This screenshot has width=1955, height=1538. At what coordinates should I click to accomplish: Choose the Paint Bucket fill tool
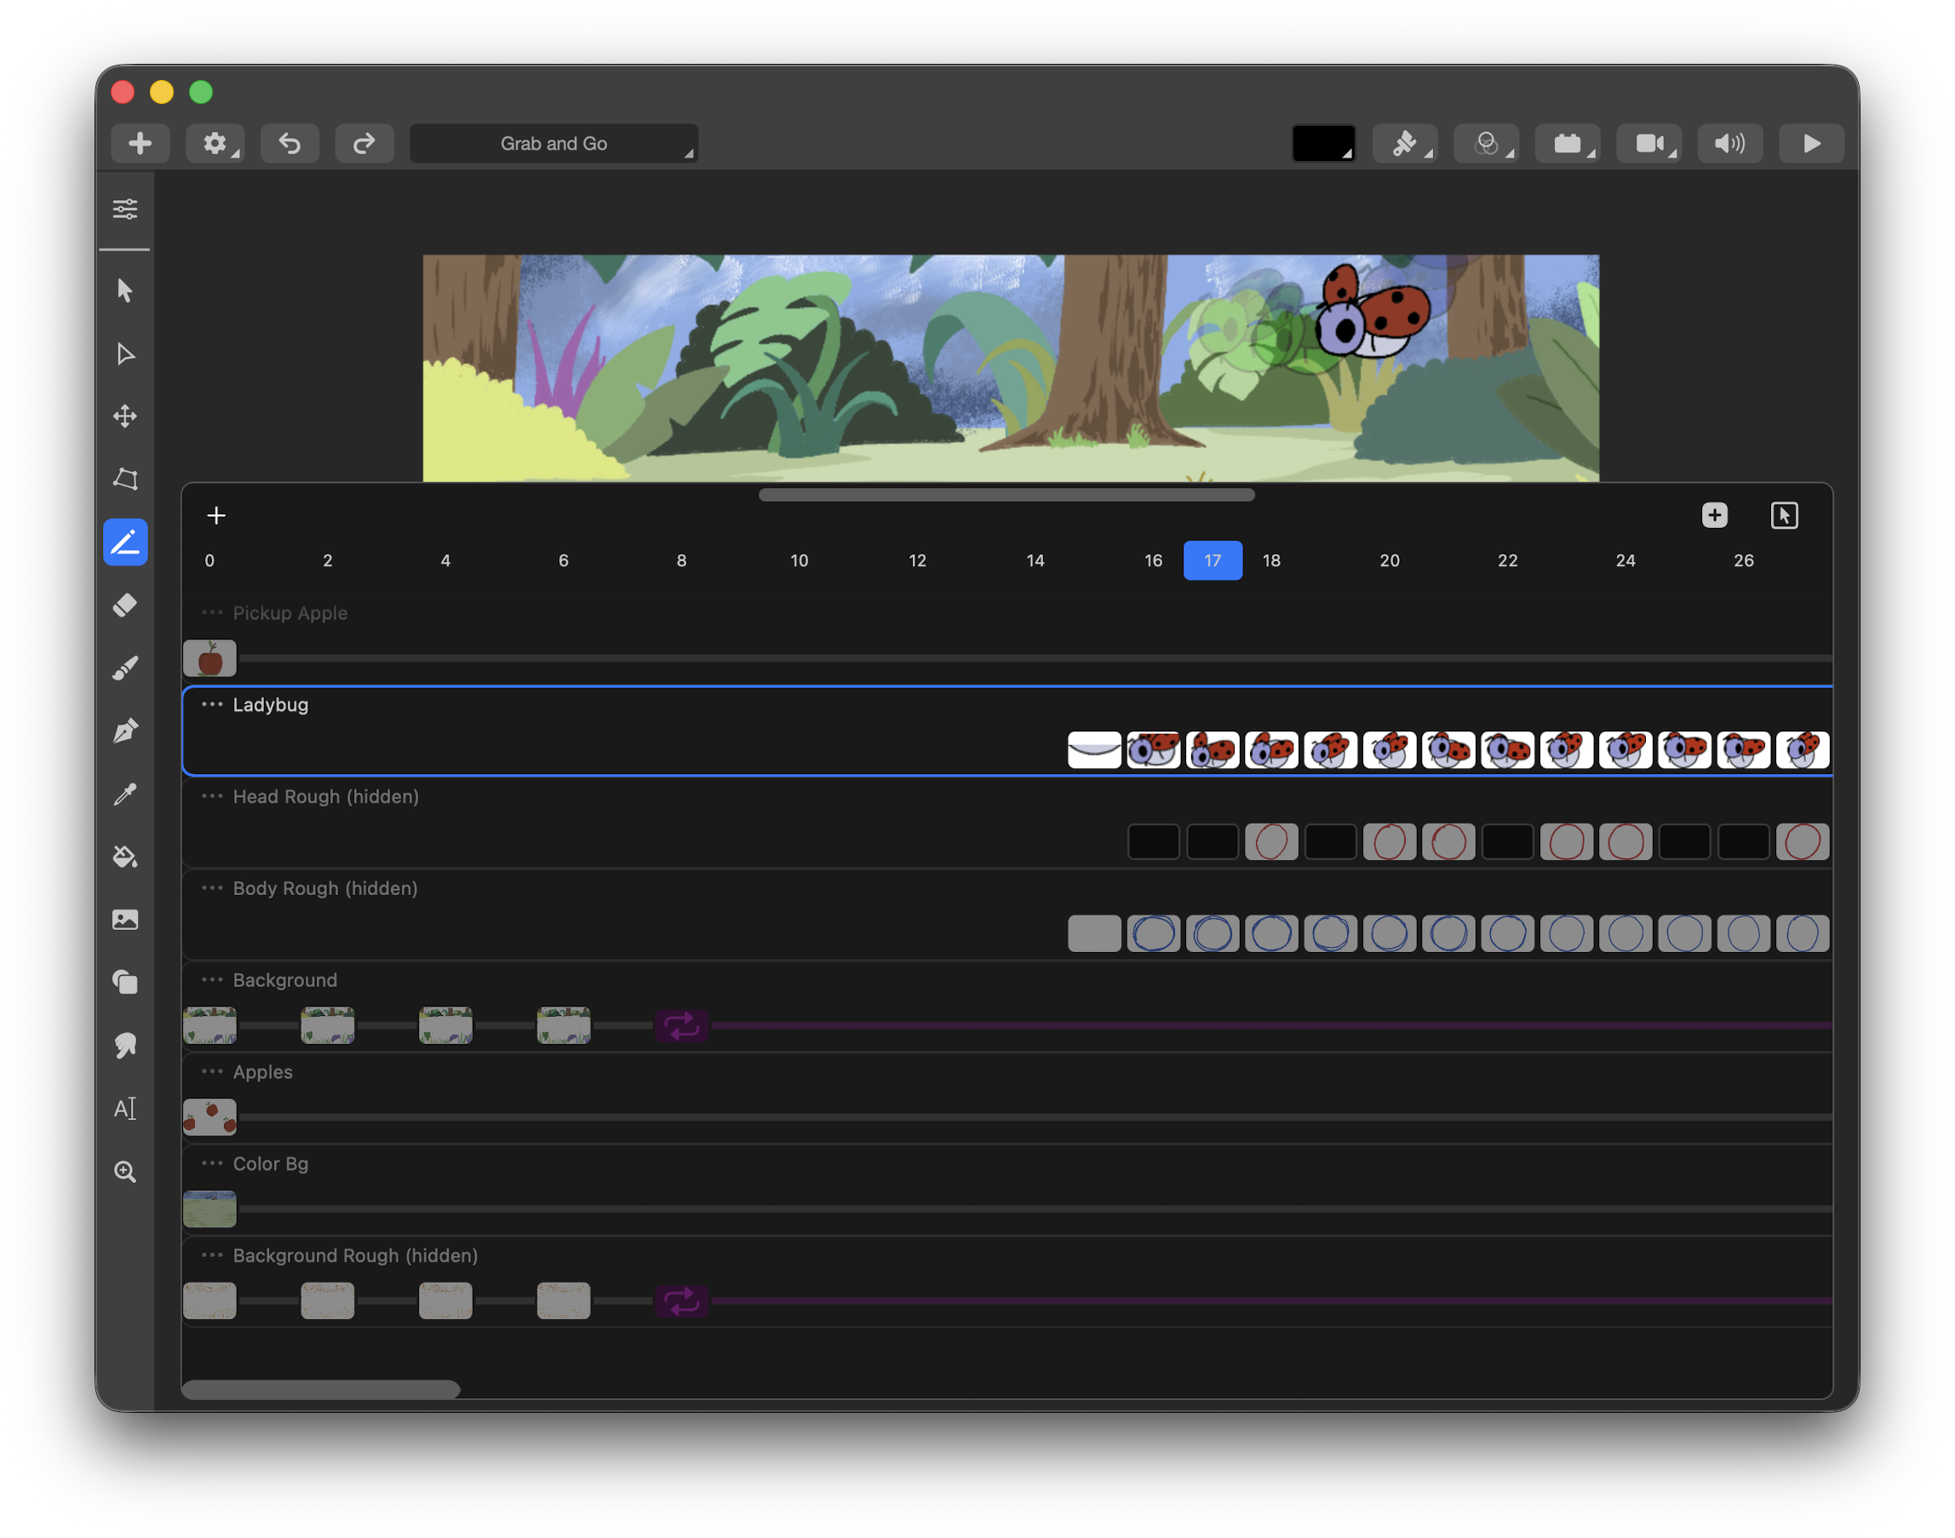coord(125,857)
